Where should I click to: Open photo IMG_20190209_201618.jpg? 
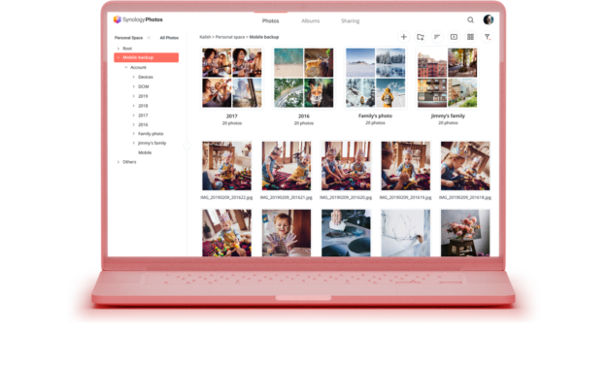coord(465,166)
